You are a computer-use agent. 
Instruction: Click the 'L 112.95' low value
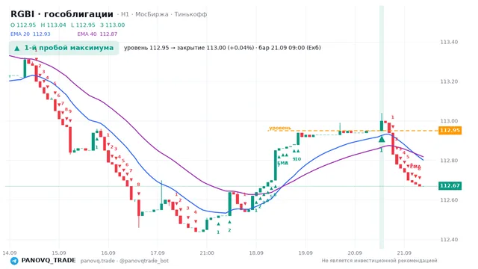(x=83, y=25)
